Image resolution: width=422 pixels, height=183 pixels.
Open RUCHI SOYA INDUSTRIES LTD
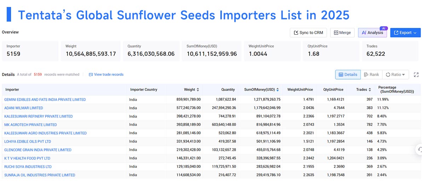coord(28,167)
